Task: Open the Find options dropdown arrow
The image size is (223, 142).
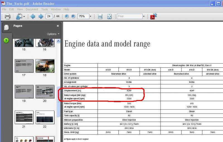Action: pyautogui.click(x=144, y=16)
